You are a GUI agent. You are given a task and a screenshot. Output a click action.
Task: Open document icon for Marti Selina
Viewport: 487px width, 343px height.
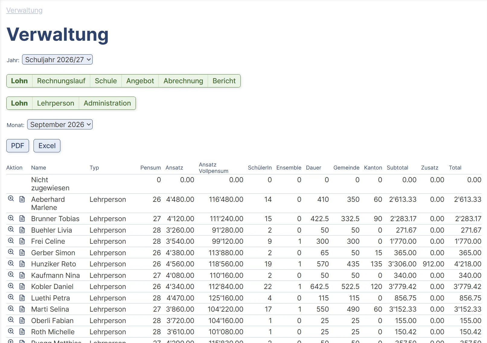click(22, 309)
